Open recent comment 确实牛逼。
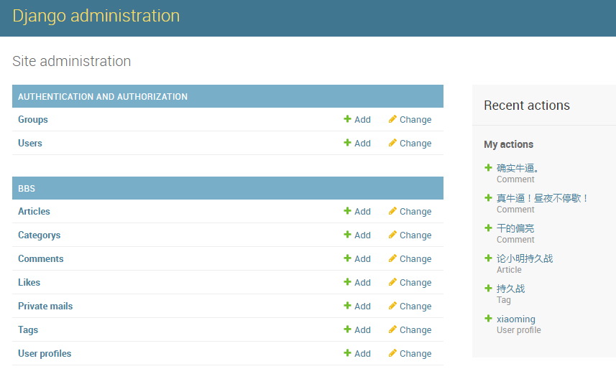Image resolution: width=616 pixels, height=379 pixels. [518, 168]
